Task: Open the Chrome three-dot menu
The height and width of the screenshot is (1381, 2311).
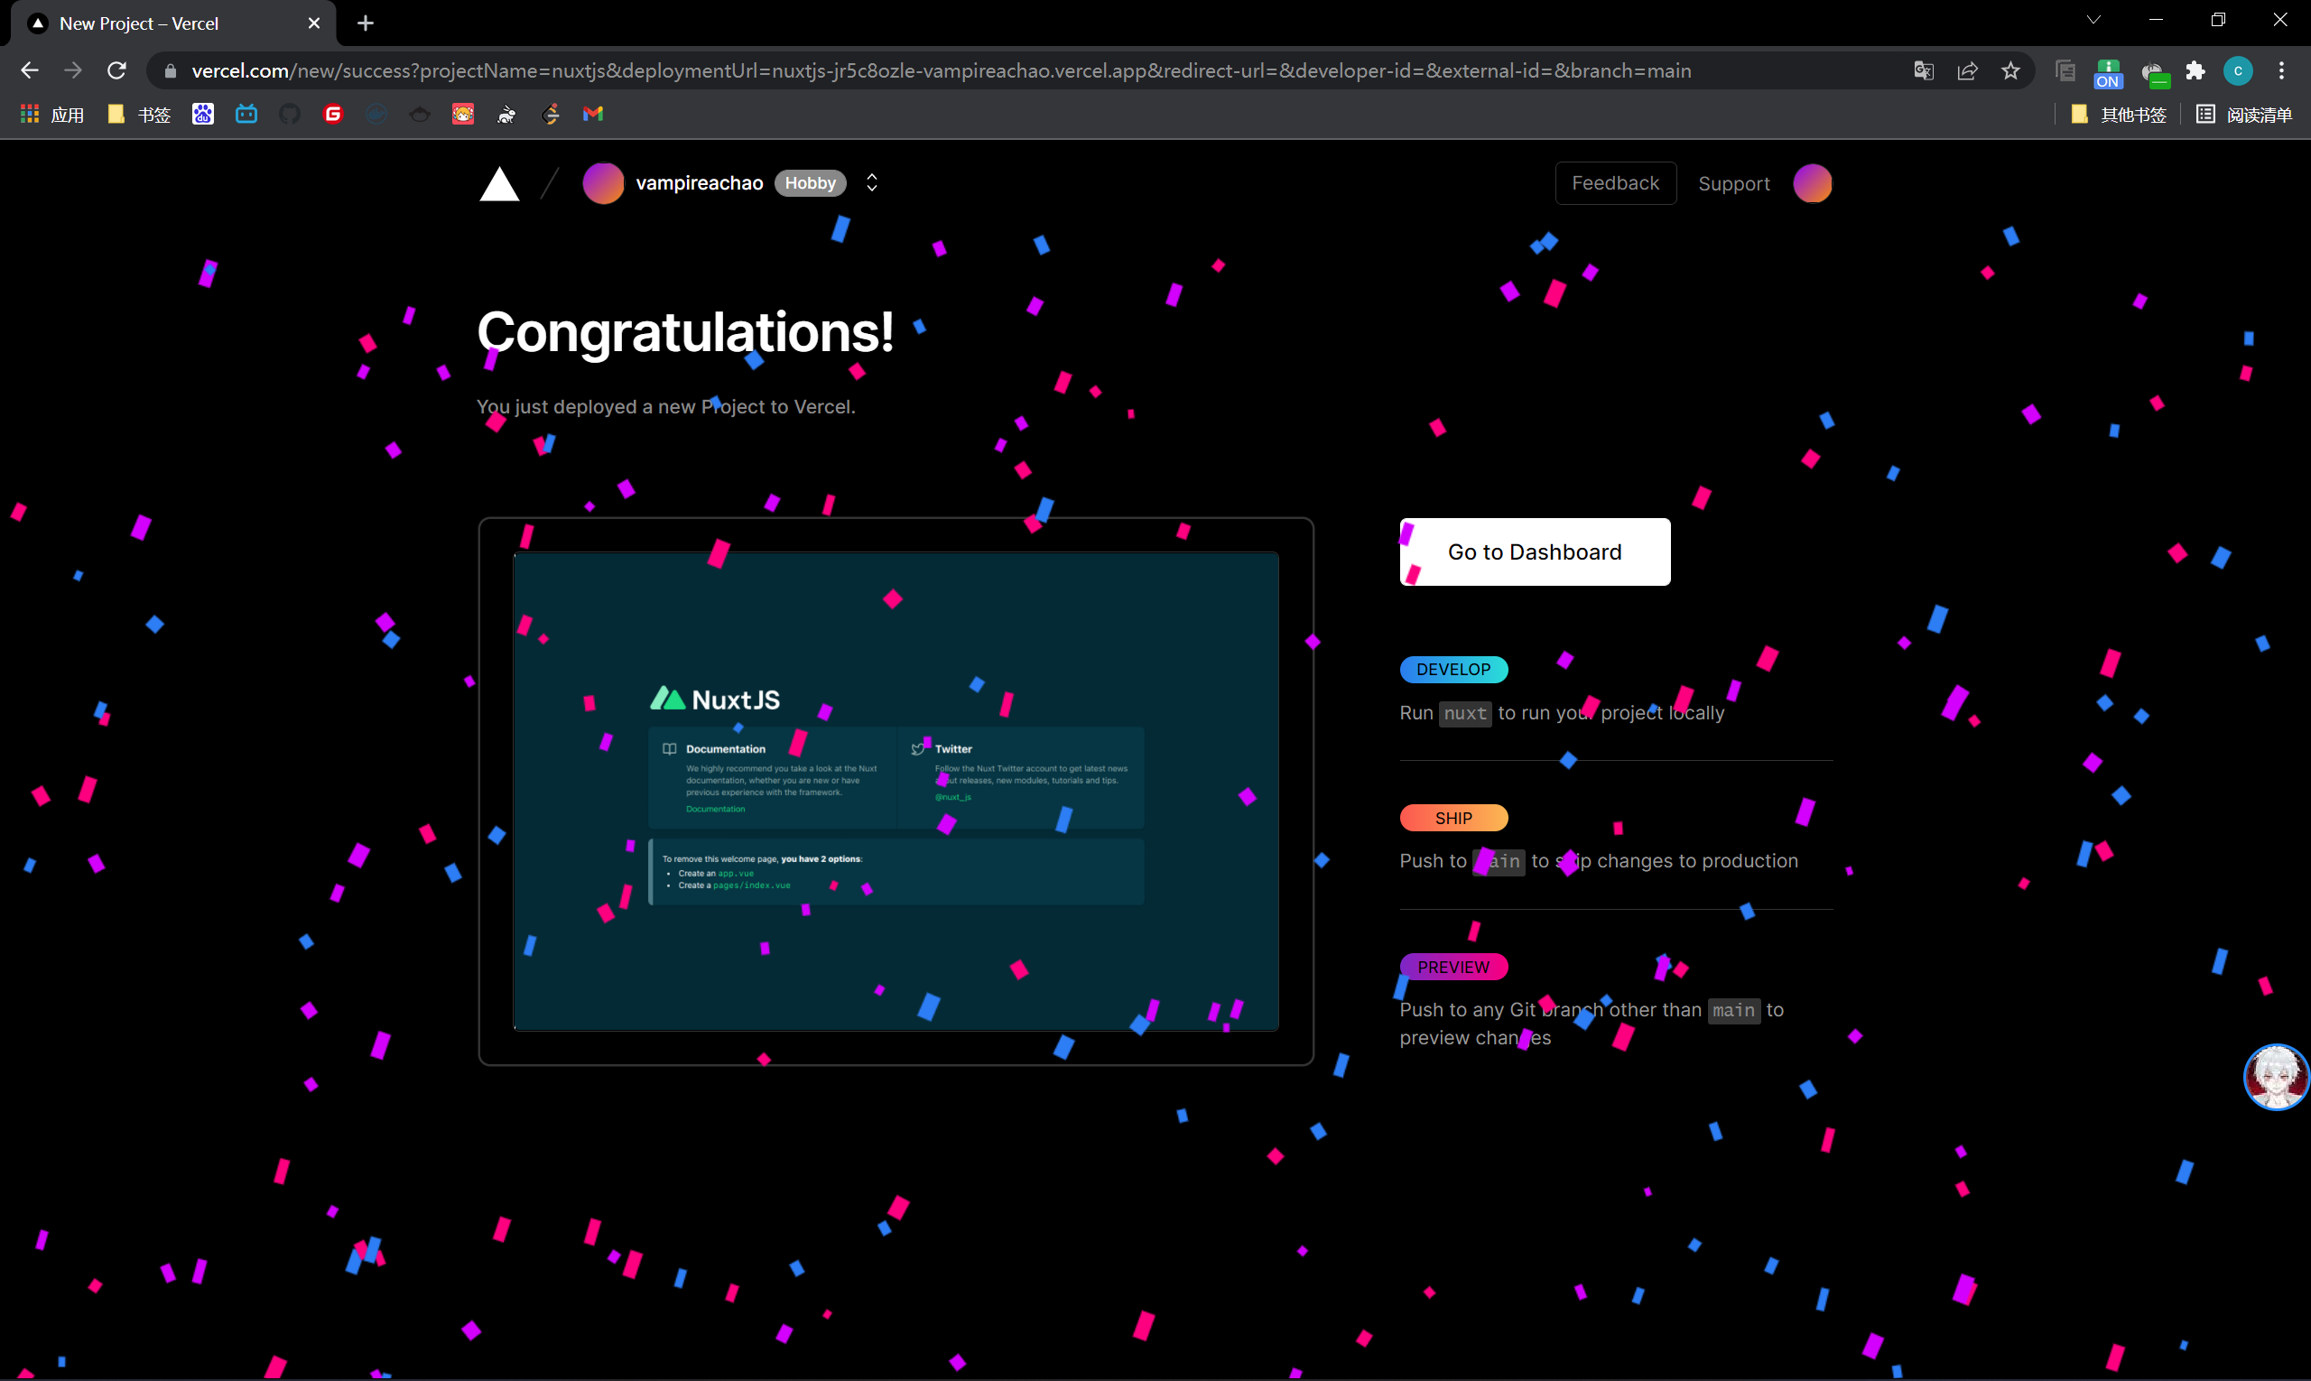Action: 2280,70
